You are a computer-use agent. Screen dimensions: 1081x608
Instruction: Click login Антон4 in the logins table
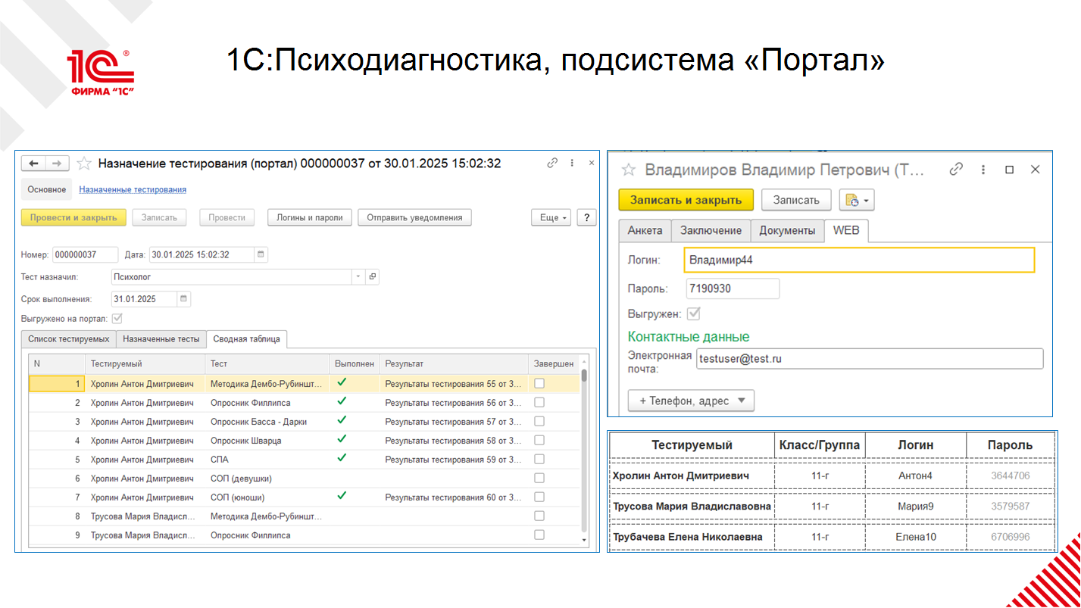click(915, 475)
